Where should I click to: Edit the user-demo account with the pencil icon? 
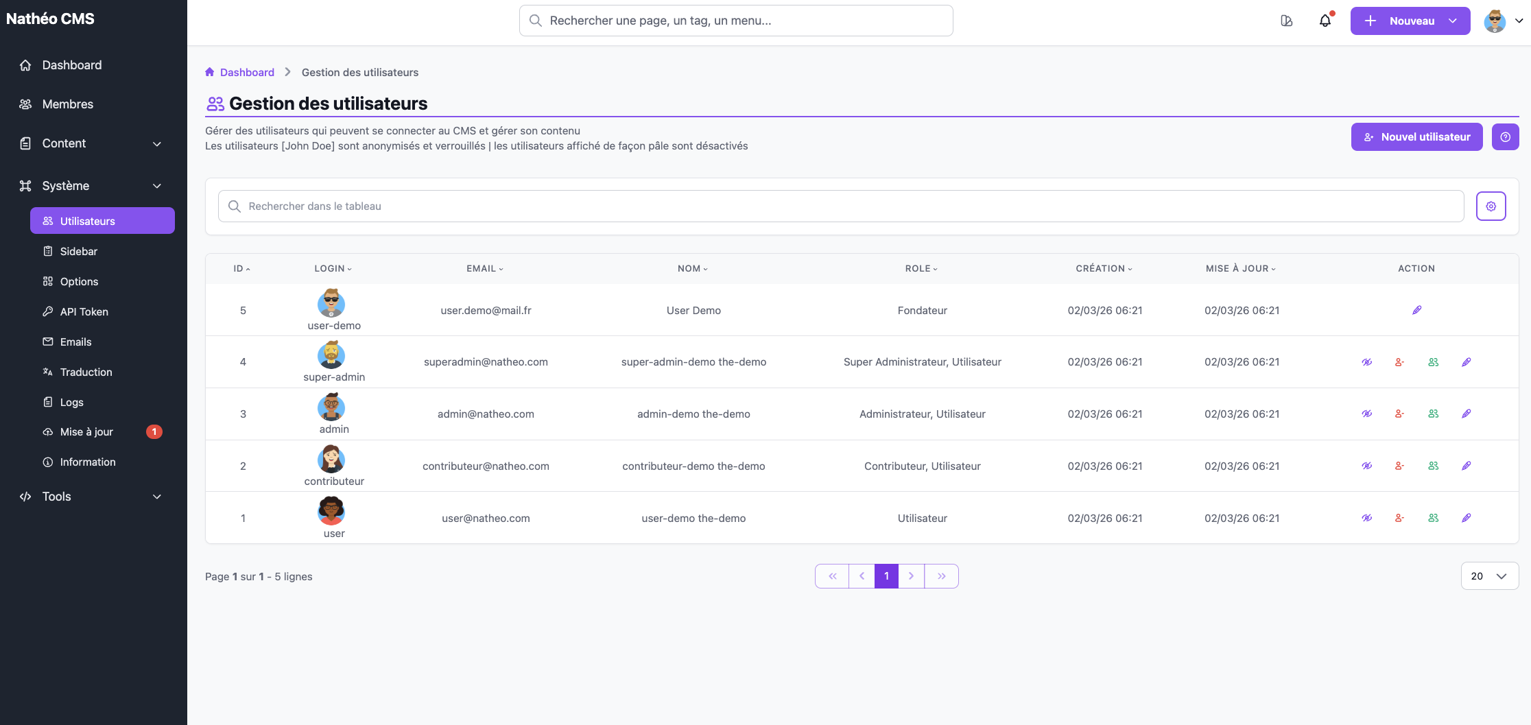tap(1416, 310)
